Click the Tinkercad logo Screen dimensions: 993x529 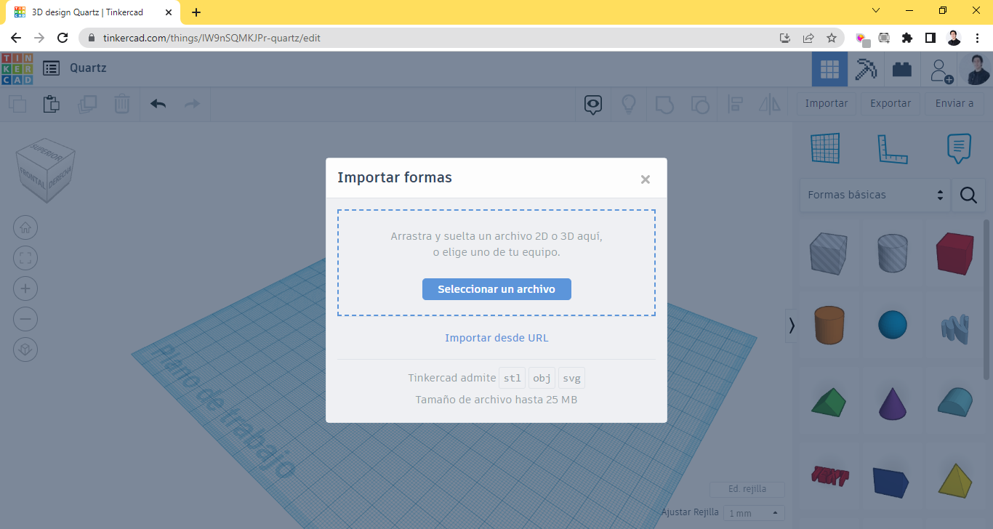pyautogui.click(x=17, y=69)
